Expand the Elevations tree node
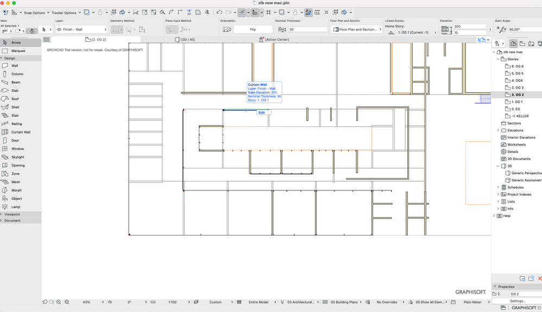Viewport: 542px width, 312px height. tap(498, 130)
